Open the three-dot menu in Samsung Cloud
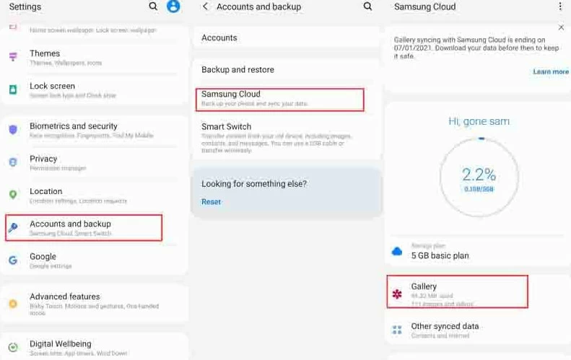The image size is (571, 360). pyautogui.click(x=560, y=6)
